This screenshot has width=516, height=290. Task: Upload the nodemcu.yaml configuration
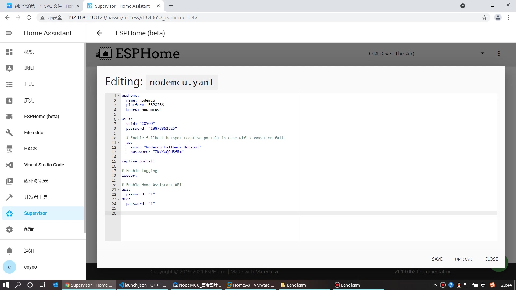coord(463,259)
